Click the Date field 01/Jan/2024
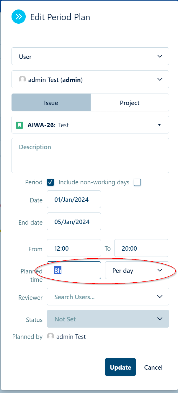The height and width of the screenshot is (393, 178). 74,199
